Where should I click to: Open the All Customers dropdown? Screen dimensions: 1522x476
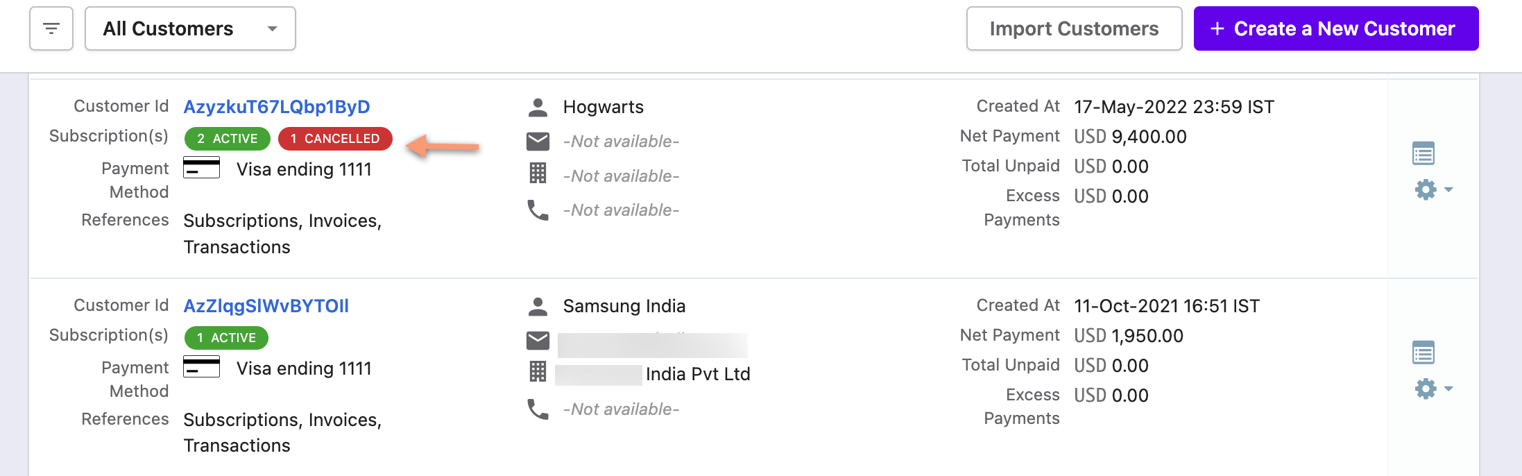(x=190, y=28)
